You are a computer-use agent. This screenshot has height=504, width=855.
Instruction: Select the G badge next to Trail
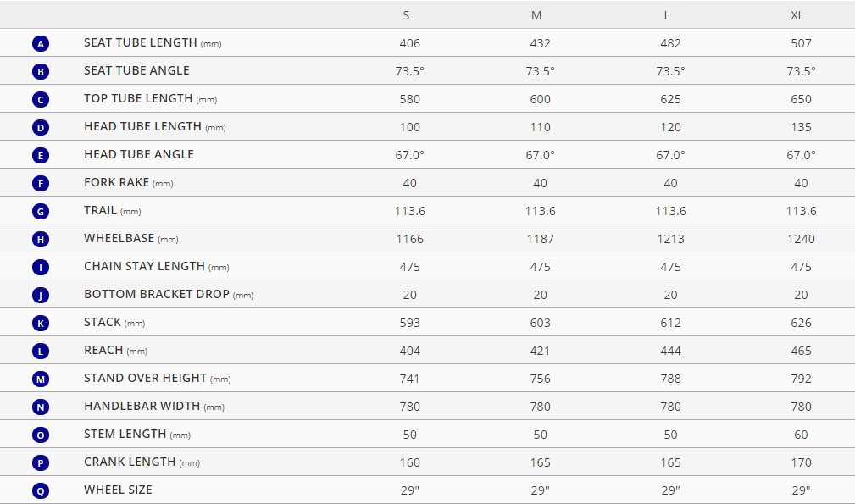pyautogui.click(x=41, y=211)
